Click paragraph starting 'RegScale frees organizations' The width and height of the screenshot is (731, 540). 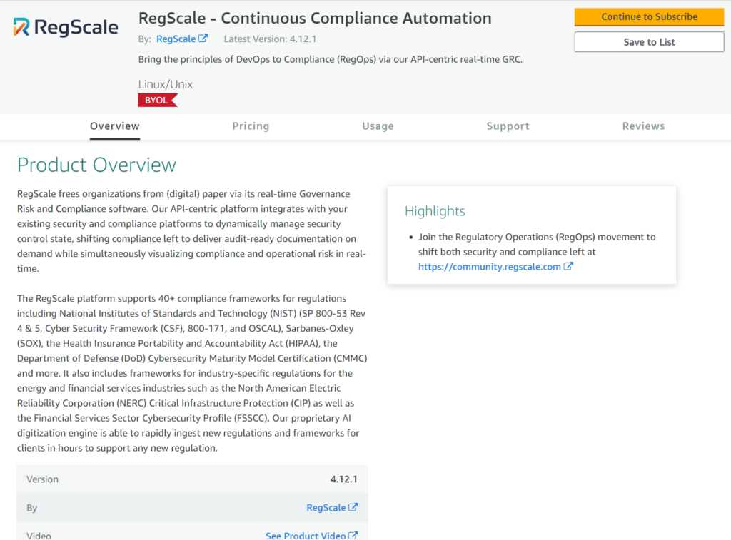[x=192, y=231]
